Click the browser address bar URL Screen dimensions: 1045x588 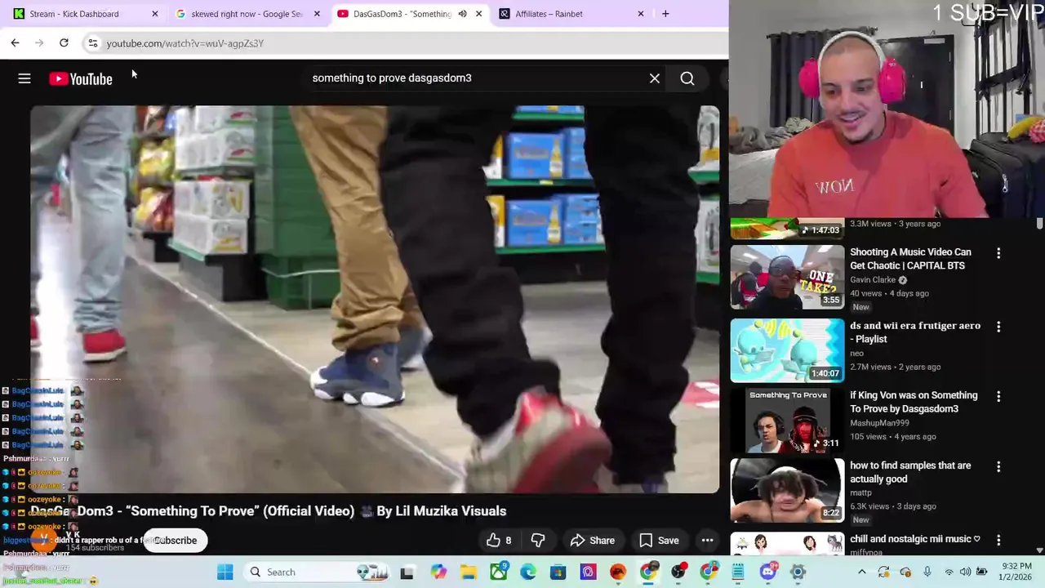click(x=185, y=43)
